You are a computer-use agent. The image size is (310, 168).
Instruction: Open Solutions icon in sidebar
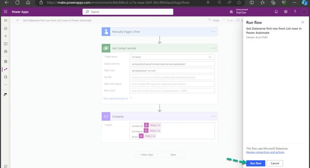pyautogui.click(x=6, y=77)
